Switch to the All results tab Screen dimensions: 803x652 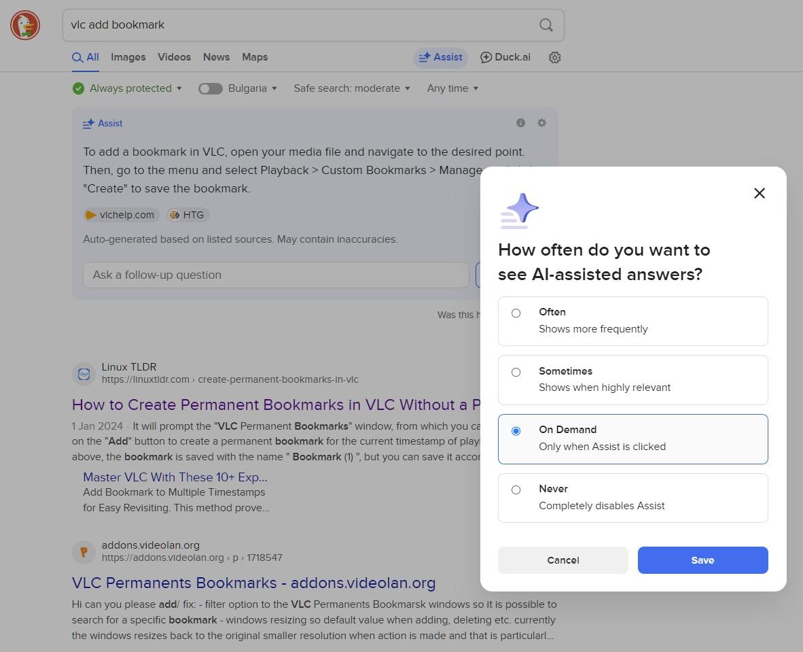[86, 57]
